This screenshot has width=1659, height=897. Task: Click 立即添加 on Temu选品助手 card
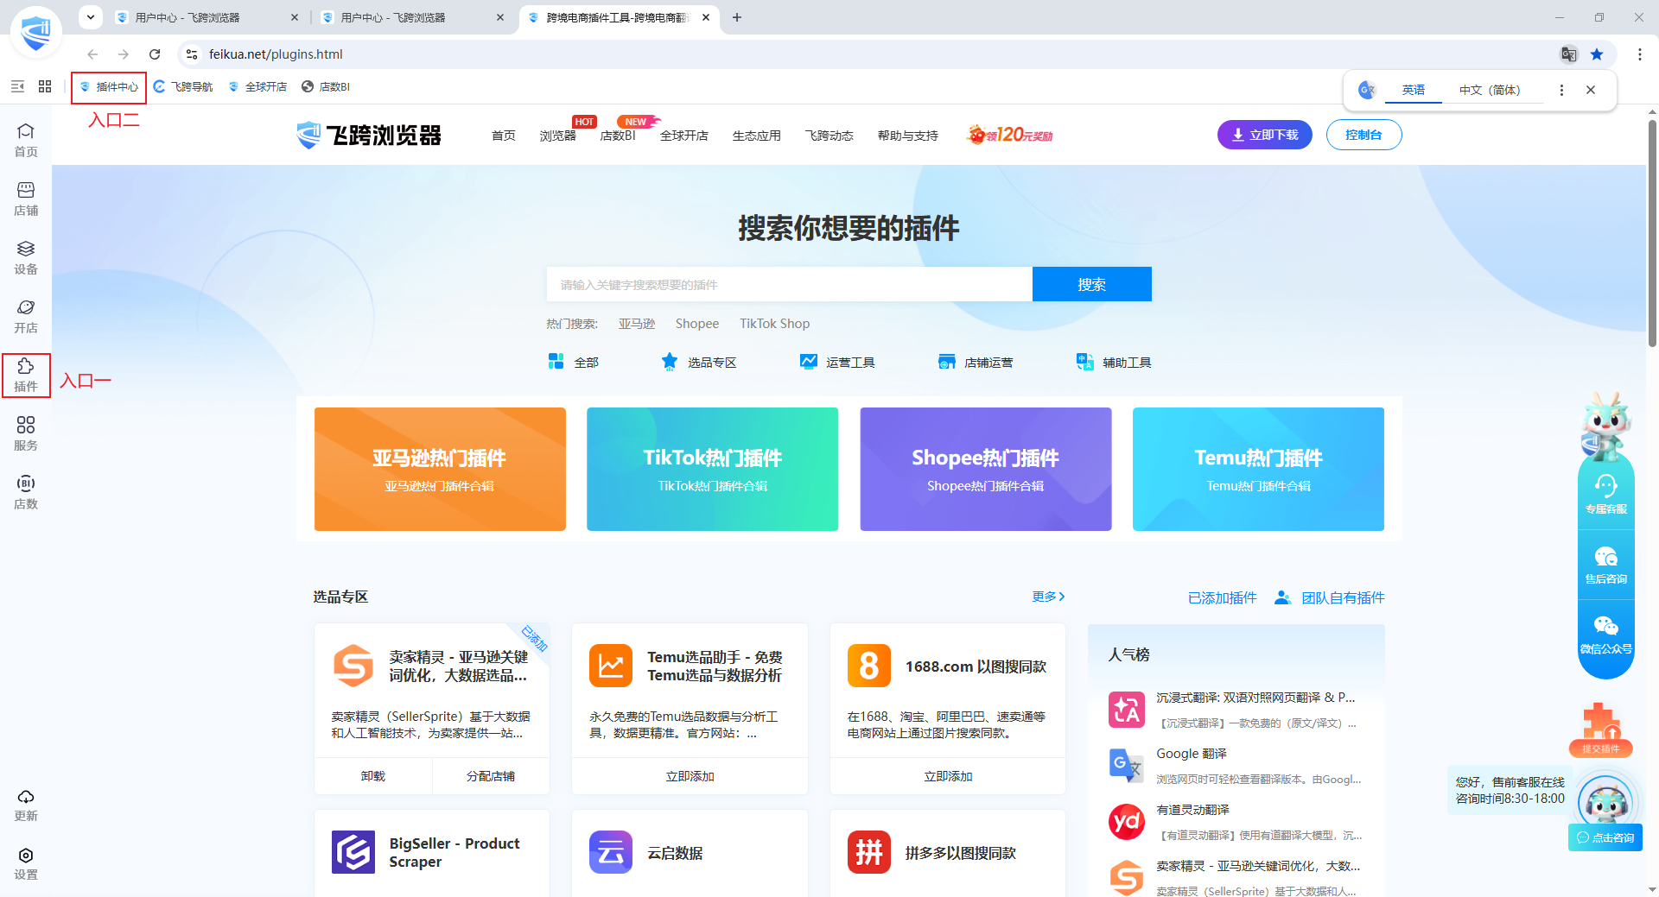pyautogui.click(x=690, y=776)
